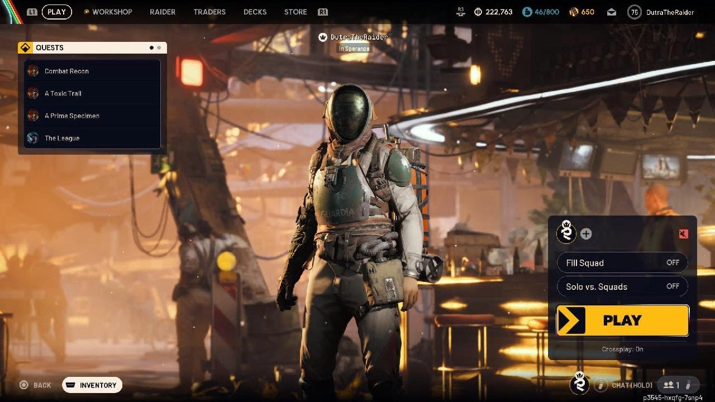Click the workshop notification dot icon
The width and height of the screenshot is (715, 402).
86,12
